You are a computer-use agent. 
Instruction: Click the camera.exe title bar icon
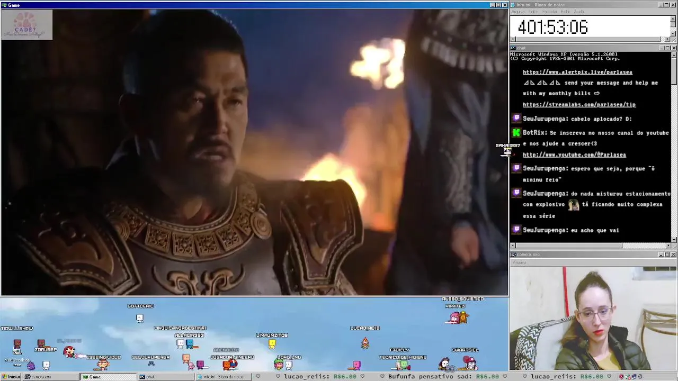click(513, 255)
